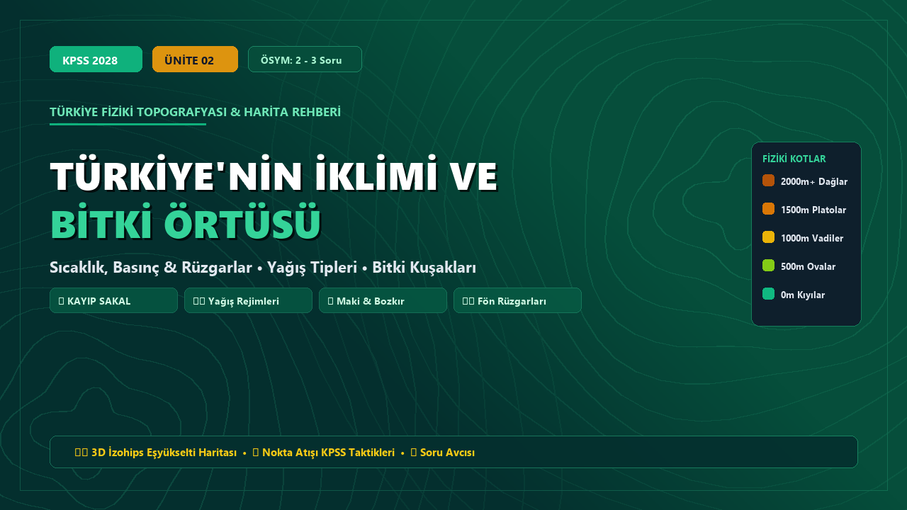Open the KAYIP SAKAL chip
This screenshot has height=510, width=907.
(x=113, y=300)
